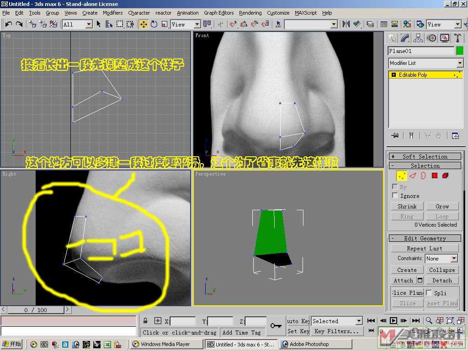Open the Constraints dropdown
468x351 pixels.
click(441, 258)
